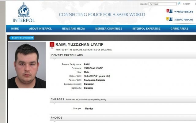
Task: Expand the PHOTOS section header
Action: click(123, 118)
